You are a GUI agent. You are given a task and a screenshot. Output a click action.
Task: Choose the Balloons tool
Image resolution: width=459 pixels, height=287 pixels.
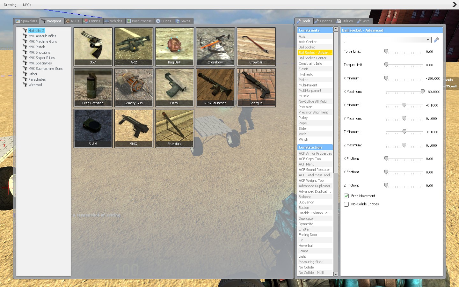click(315, 197)
